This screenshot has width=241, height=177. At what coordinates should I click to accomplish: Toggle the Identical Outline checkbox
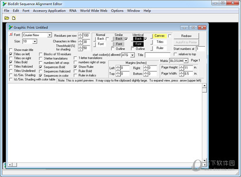point(132,49)
